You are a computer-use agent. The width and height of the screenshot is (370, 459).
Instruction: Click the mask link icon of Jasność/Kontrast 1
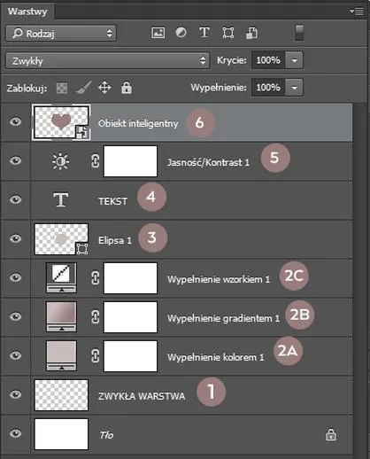pos(95,161)
